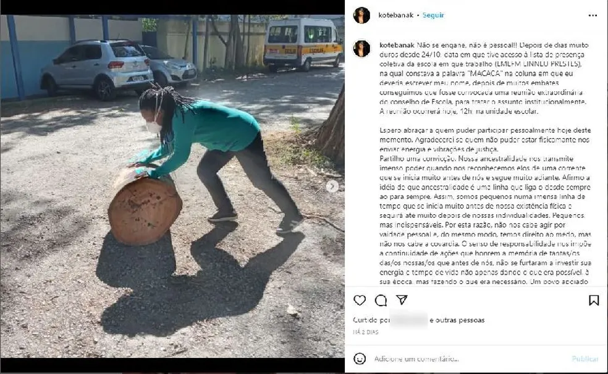The height and width of the screenshot is (374, 608).
Task: Open the kotebanak username in the header
Action: tap(396, 15)
